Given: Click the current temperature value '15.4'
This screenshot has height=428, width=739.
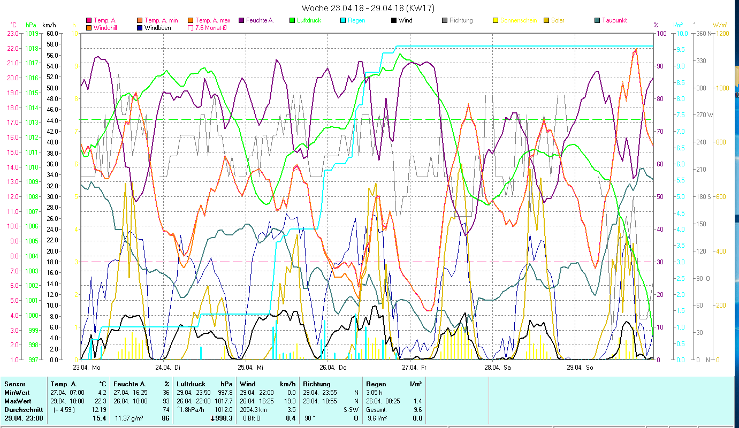Looking at the screenshot, I should pyautogui.click(x=100, y=418).
